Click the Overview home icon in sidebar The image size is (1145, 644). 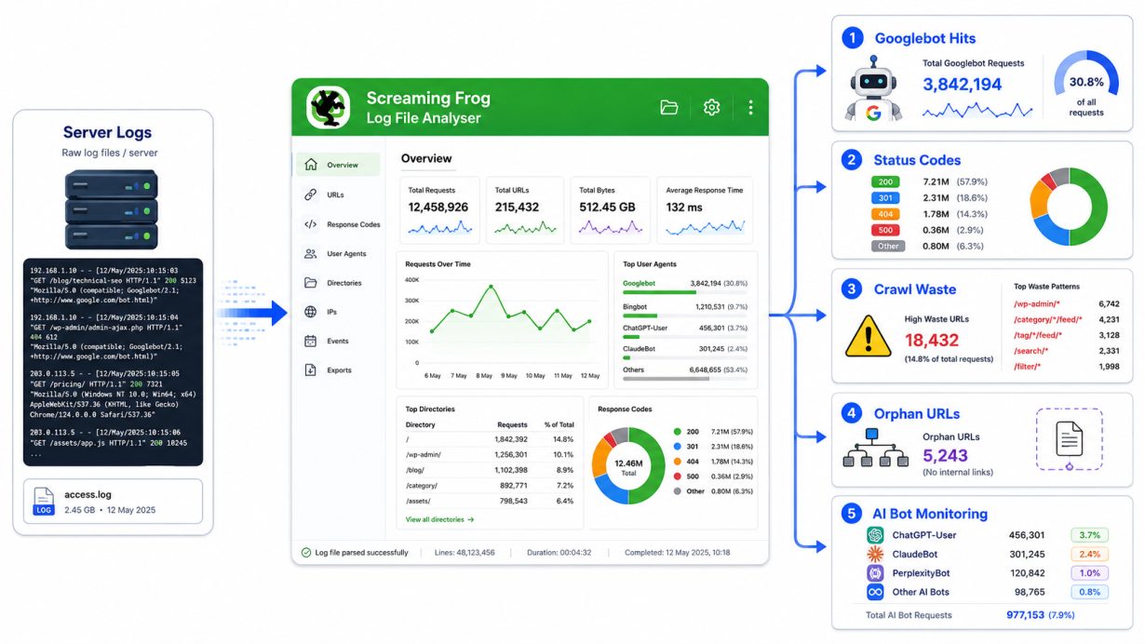310,165
